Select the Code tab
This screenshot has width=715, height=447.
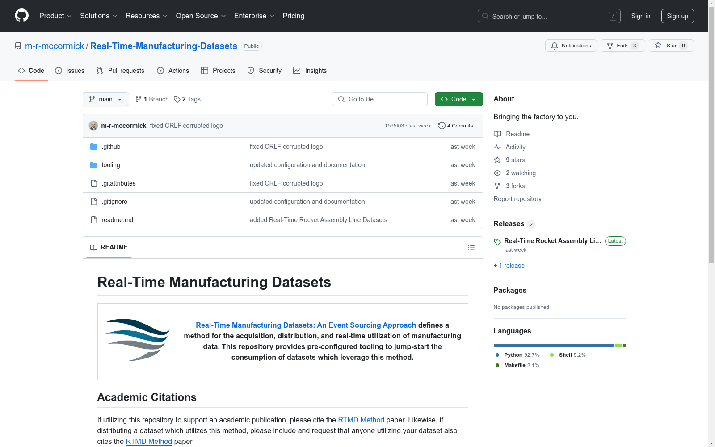click(31, 71)
